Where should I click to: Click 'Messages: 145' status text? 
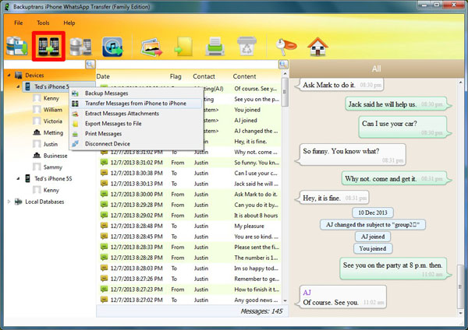[x=261, y=311]
